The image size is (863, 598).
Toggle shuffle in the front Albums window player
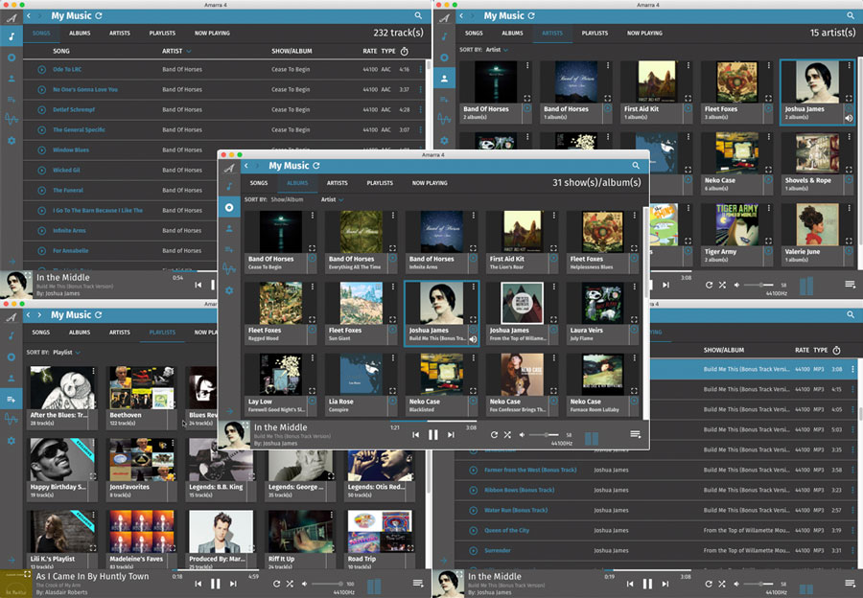[507, 435]
